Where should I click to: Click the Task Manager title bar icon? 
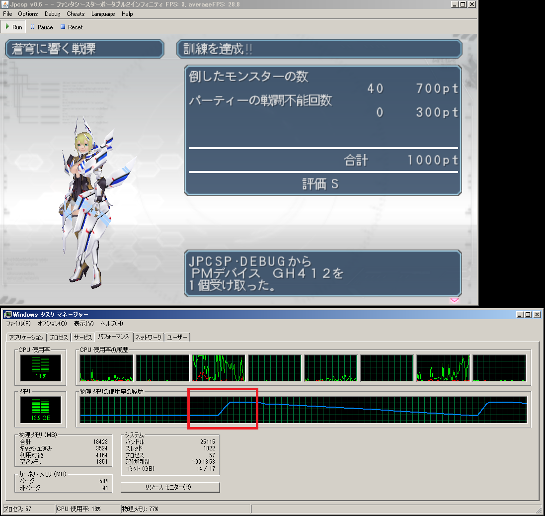pyautogui.click(x=8, y=314)
